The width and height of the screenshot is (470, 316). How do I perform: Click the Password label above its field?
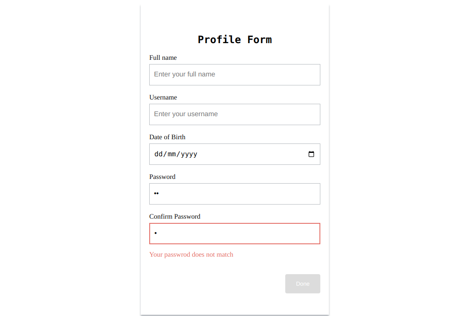tap(162, 176)
